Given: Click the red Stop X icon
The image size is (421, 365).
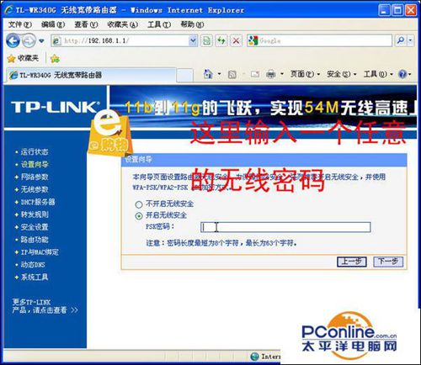Looking at the screenshot, I should click(x=237, y=41).
